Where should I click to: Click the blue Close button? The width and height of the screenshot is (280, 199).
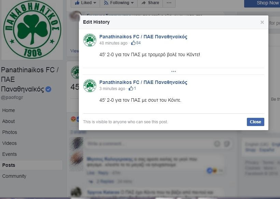[255, 122]
